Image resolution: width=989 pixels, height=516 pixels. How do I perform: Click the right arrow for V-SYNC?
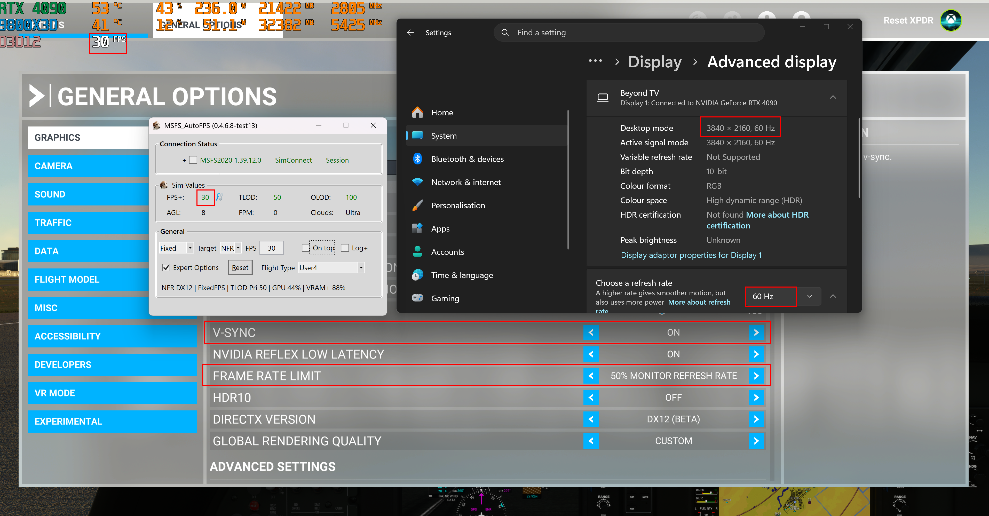[x=756, y=332]
